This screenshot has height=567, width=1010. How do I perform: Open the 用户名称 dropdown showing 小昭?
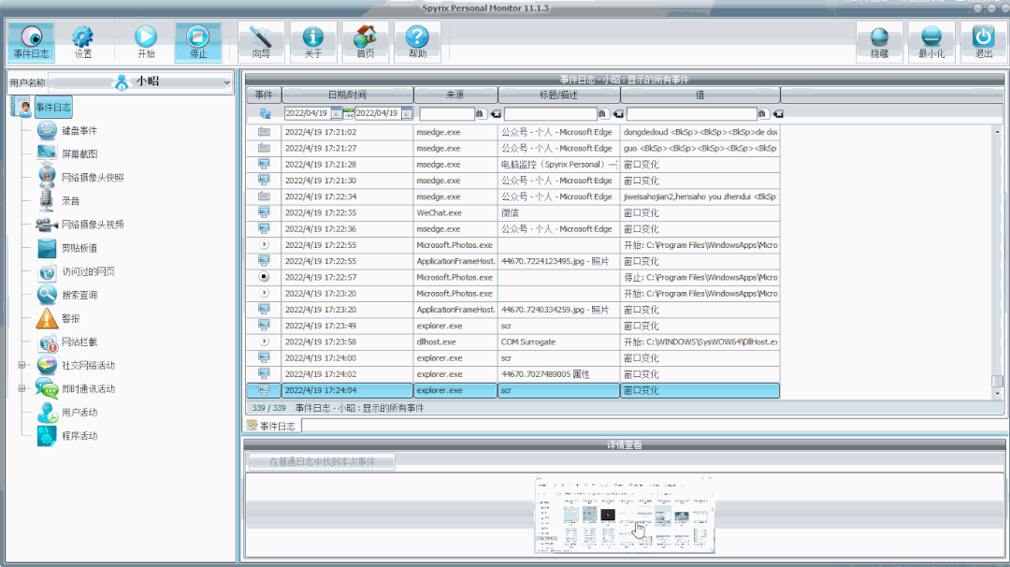tap(140, 82)
